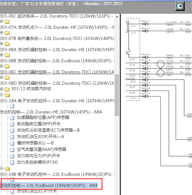
Task: Click tree scrollbar up arrow
Action: (x=117, y=17)
